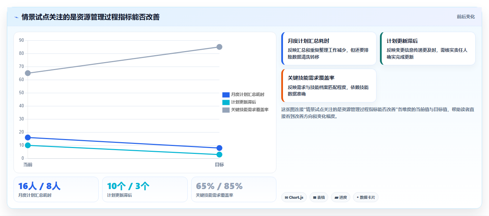Click the y-axis value 90

(x=21, y=40)
